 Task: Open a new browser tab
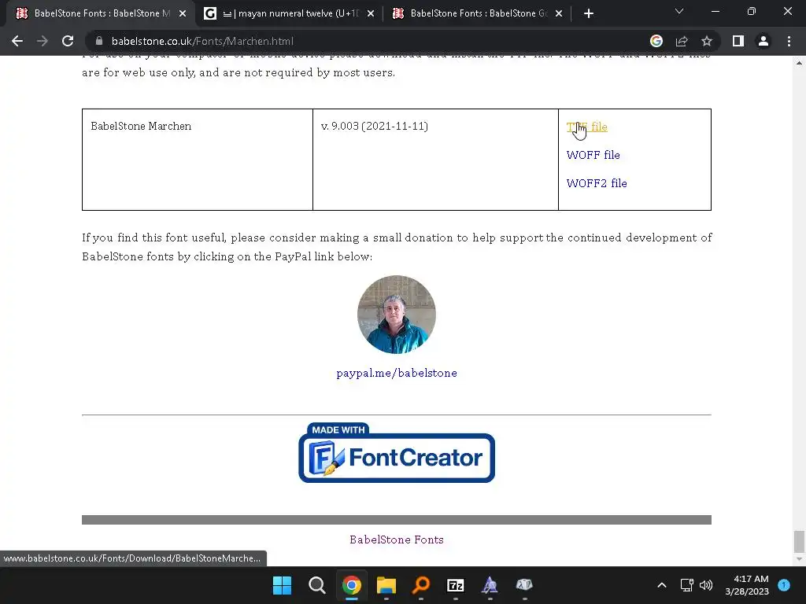(589, 14)
